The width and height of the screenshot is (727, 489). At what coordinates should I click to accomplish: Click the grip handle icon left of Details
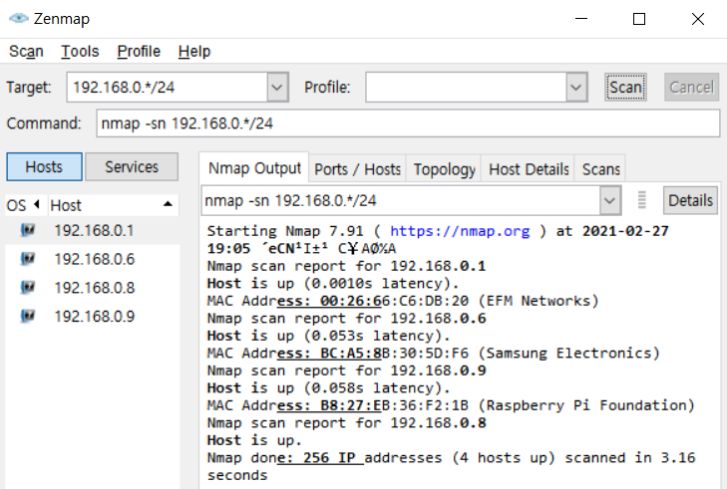click(641, 200)
